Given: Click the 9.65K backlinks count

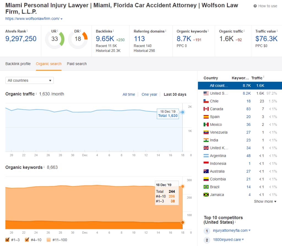Looking at the screenshot, I should pyautogui.click(x=105, y=39).
